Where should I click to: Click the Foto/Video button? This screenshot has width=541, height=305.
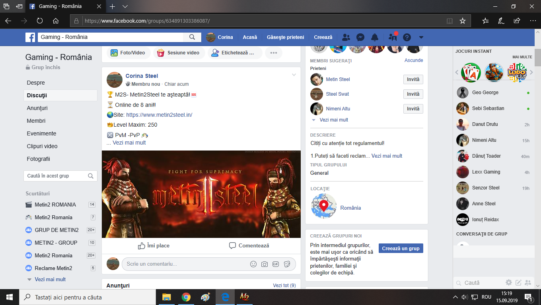coord(128,52)
